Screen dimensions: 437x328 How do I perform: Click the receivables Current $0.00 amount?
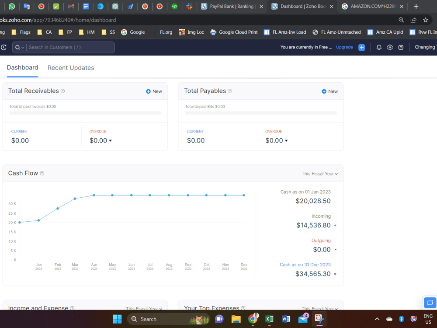tap(20, 140)
